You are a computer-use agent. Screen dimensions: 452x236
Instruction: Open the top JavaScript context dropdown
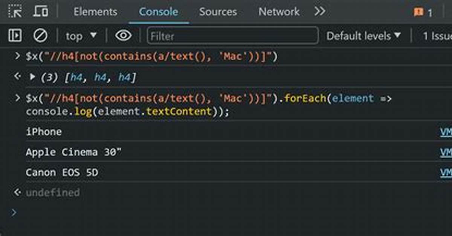(x=81, y=36)
